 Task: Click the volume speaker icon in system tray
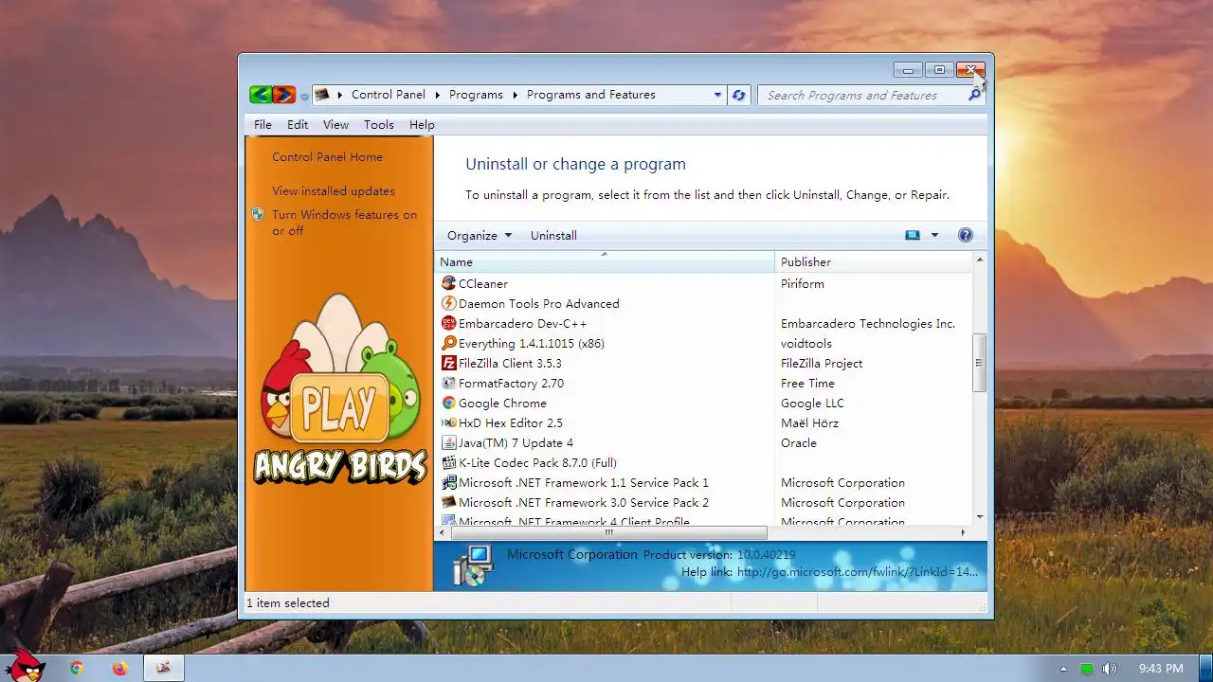click(x=1109, y=669)
